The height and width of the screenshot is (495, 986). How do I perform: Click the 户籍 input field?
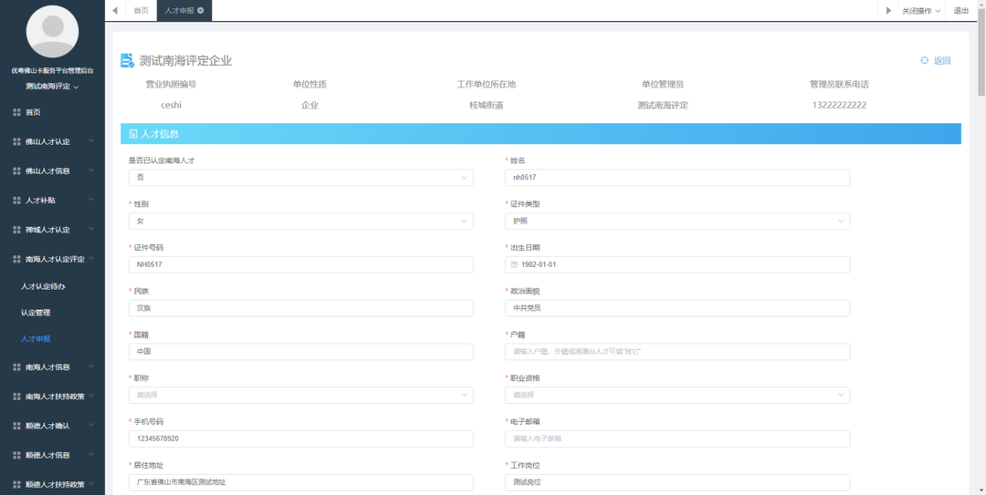click(x=677, y=352)
